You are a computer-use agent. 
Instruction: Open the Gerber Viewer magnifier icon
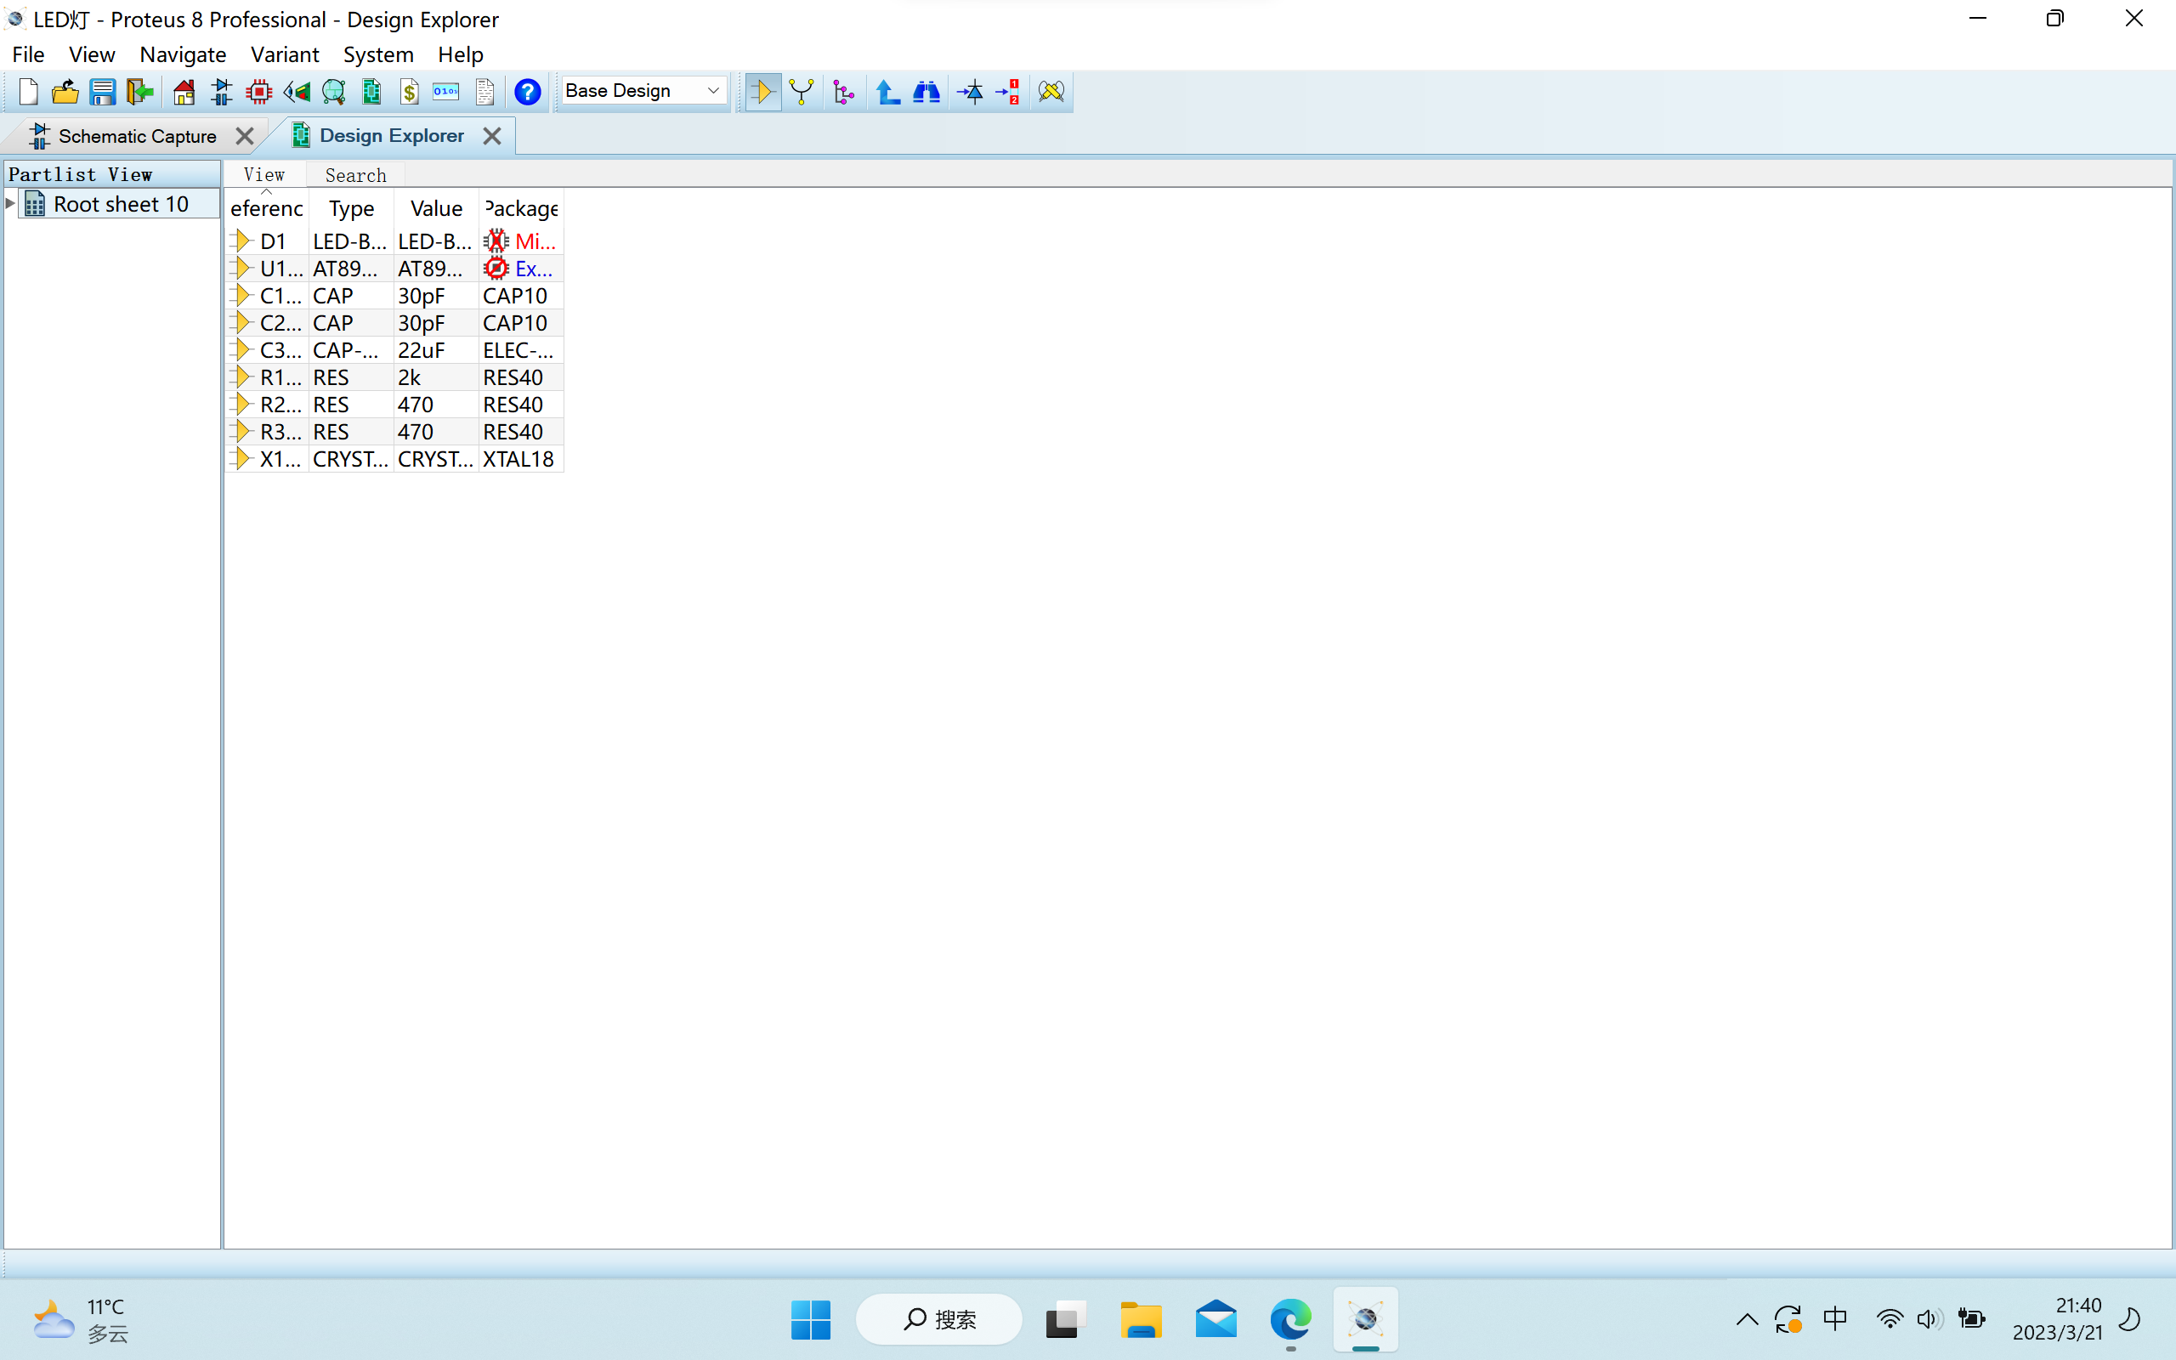333,91
